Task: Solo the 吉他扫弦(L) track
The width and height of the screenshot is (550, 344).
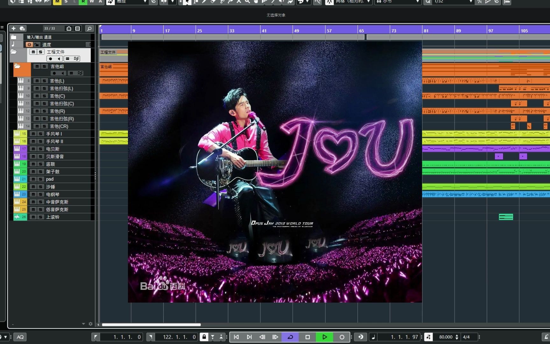Action: (44, 89)
